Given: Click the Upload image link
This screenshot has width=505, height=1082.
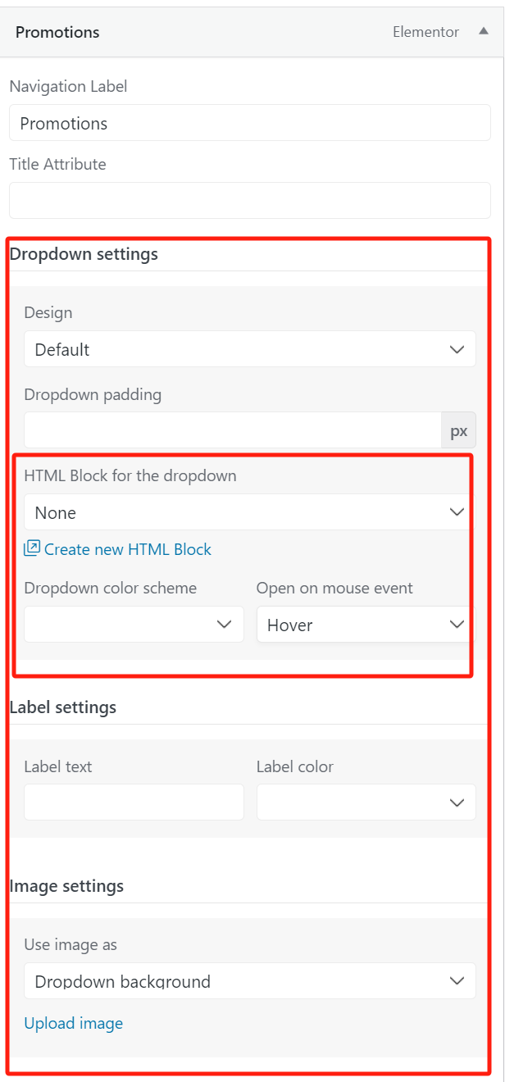Looking at the screenshot, I should coord(73,1022).
